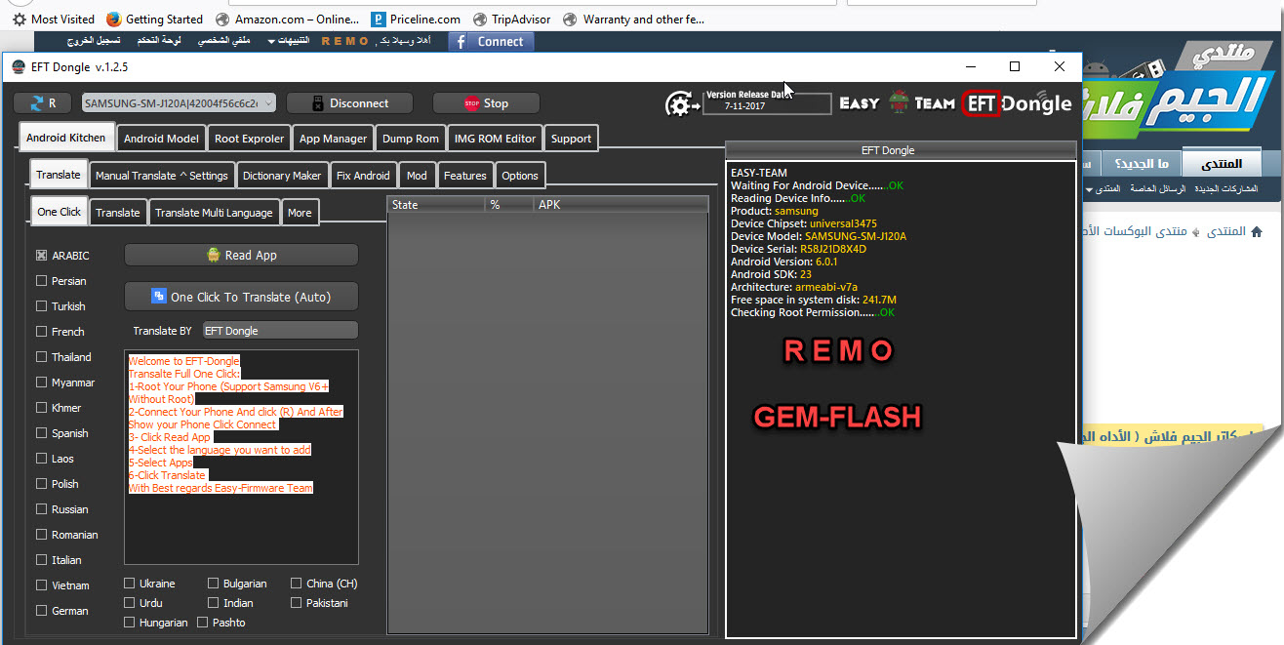Viewport: 1284px width, 645px height.
Task: Select the Translate Multi Language sub-tab
Action: pyautogui.click(x=214, y=213)
